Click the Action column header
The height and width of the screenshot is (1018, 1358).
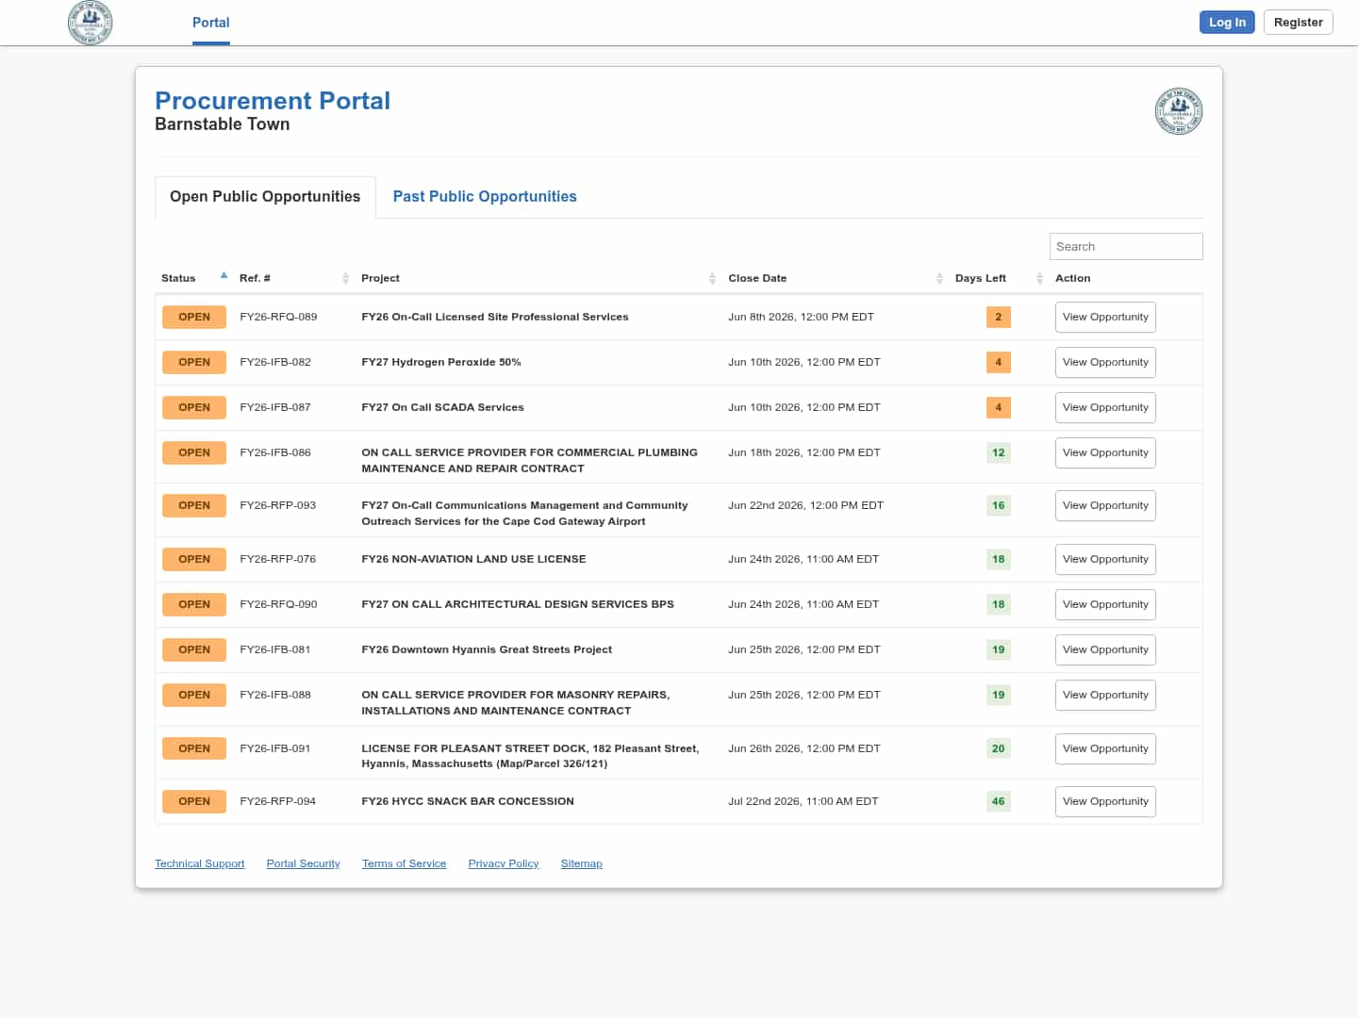(x=1073, y=278)
